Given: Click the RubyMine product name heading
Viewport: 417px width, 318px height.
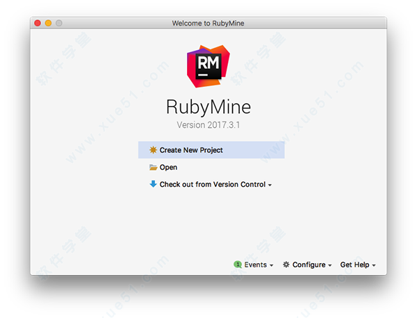Looking at the screenshot, I should coord(208,107).
